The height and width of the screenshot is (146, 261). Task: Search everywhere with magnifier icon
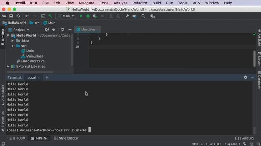(143, 16)
